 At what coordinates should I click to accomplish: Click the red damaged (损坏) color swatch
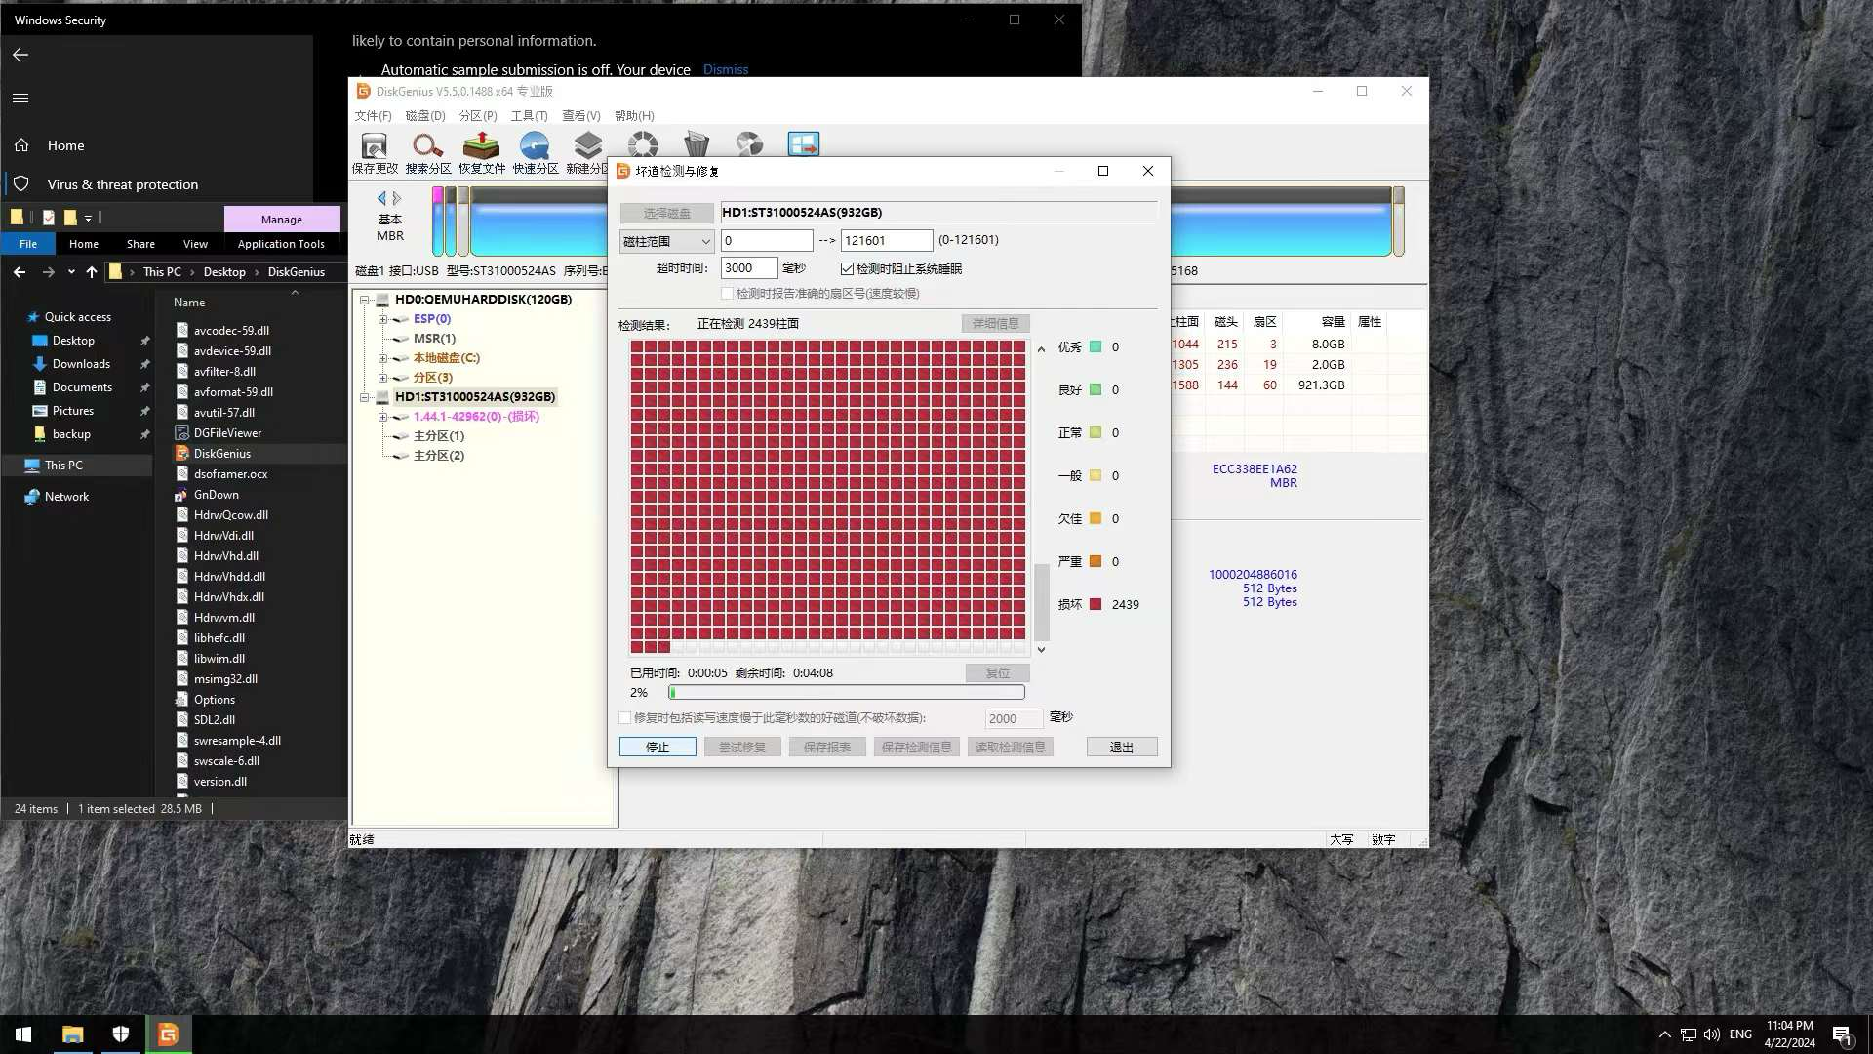(1096, 605)
